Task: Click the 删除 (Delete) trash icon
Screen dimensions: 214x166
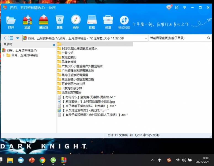Action: point(60,22)
